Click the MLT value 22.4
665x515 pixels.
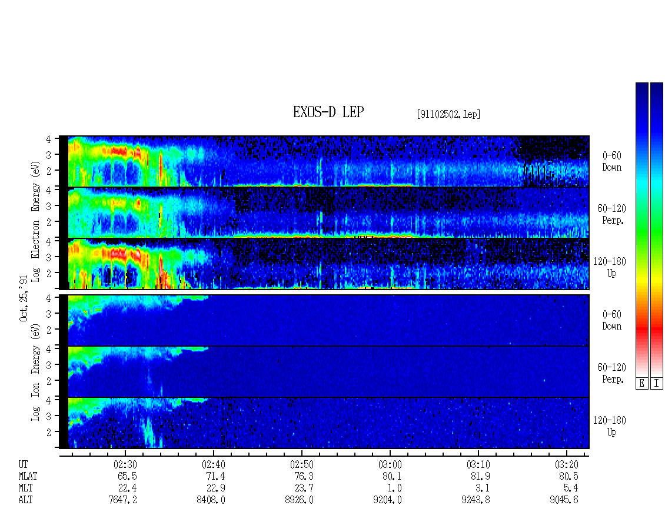127,489
